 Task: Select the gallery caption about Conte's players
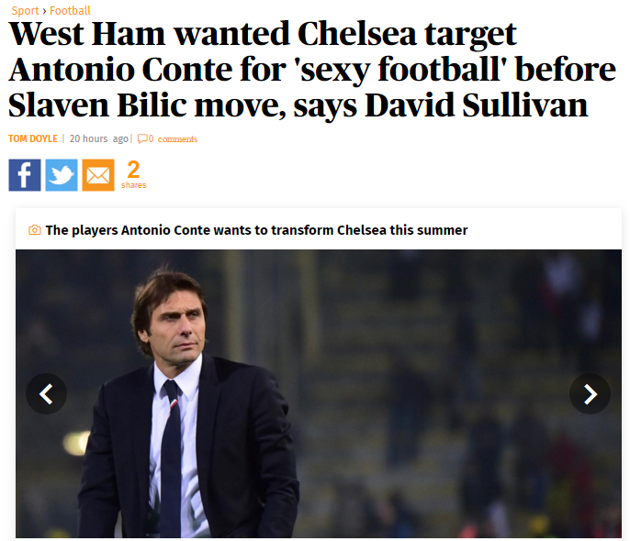point(256,230)
